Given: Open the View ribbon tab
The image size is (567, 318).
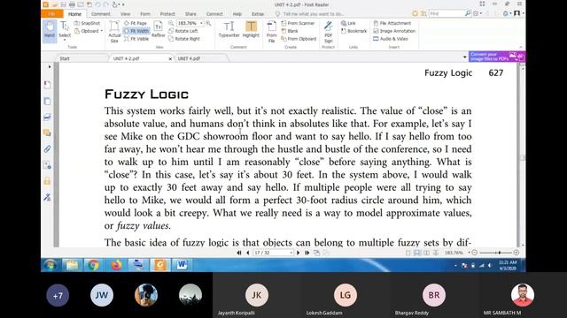Looking at the screenshot, I should [126, 14].
